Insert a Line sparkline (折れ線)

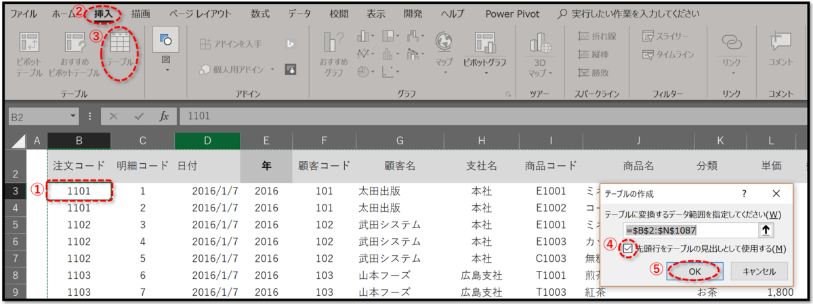[x=597, y=37]
